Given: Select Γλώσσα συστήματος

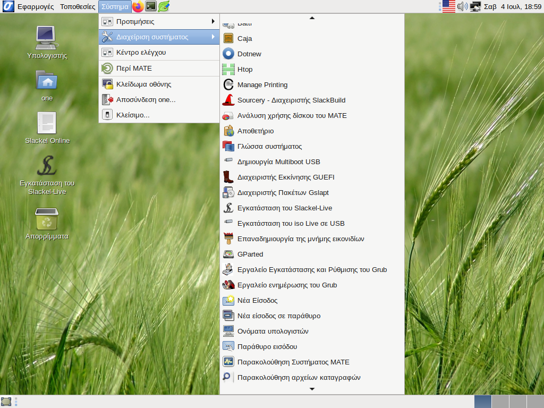Looking at the screenshot, I should coord(312,147).
